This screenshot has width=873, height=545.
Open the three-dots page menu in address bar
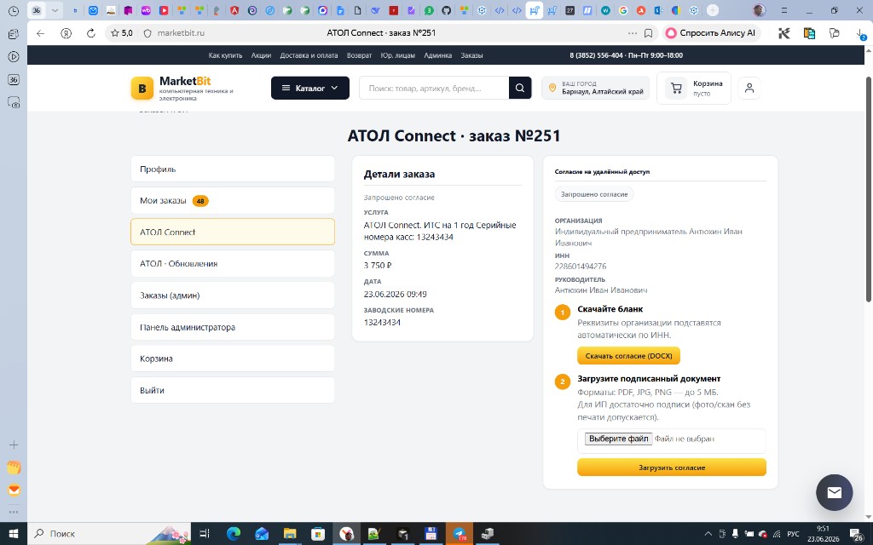633,33
